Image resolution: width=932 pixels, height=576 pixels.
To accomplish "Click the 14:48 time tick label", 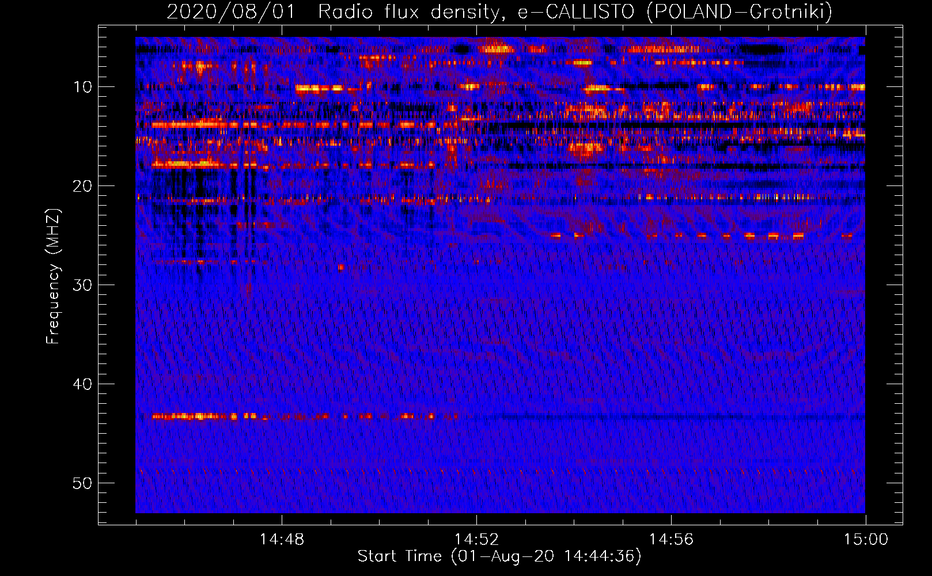I will (282, 540).
